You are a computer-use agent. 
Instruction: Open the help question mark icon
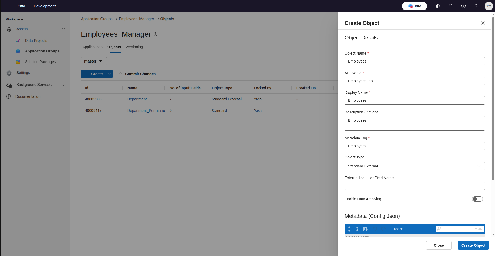pos(476,6)
